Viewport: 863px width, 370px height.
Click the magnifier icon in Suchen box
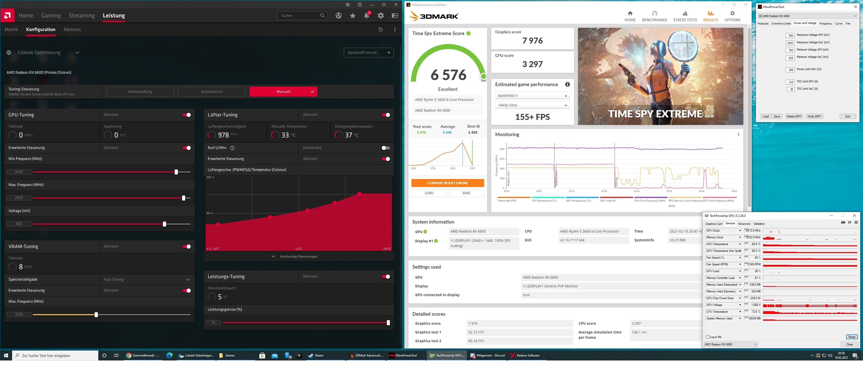(322, 15)
